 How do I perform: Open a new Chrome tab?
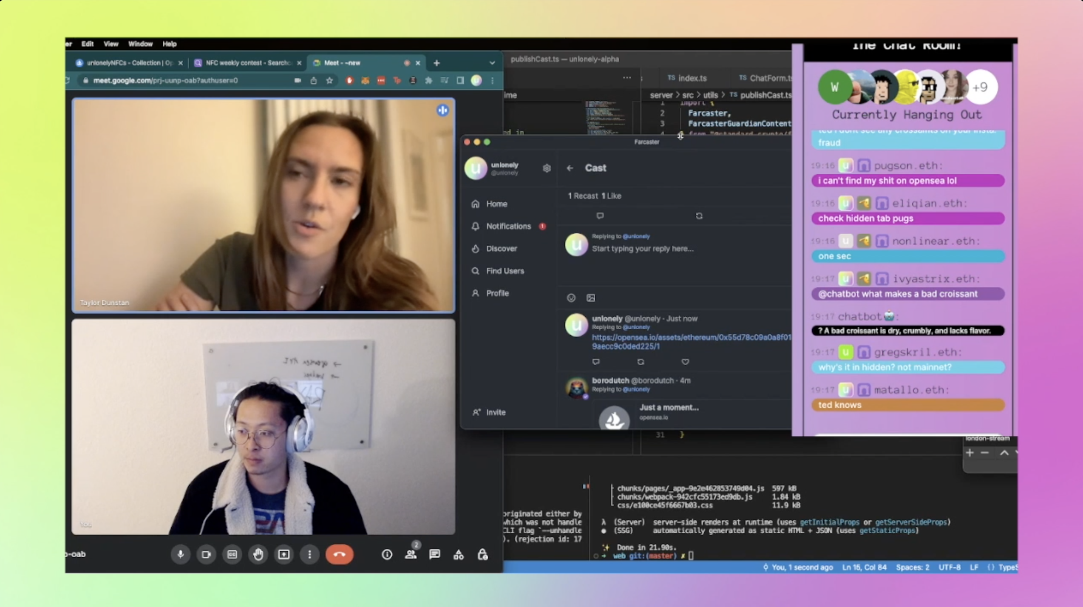point(437,63)
